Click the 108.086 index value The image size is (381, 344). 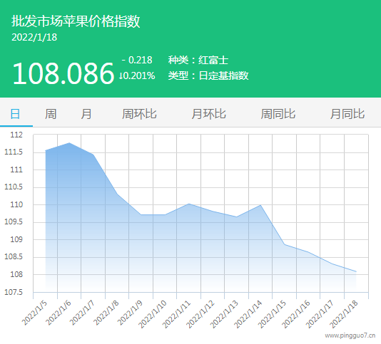(63, 73)
